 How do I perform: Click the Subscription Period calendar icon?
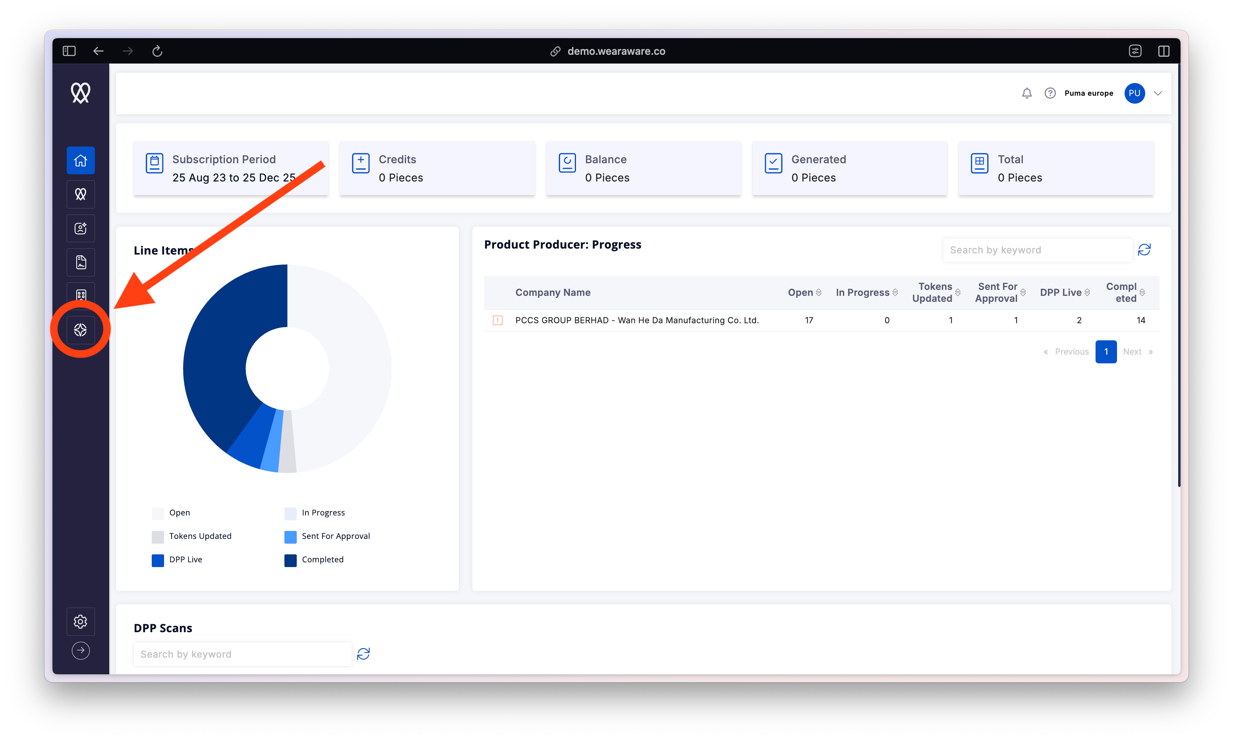(x=154, y=163)
